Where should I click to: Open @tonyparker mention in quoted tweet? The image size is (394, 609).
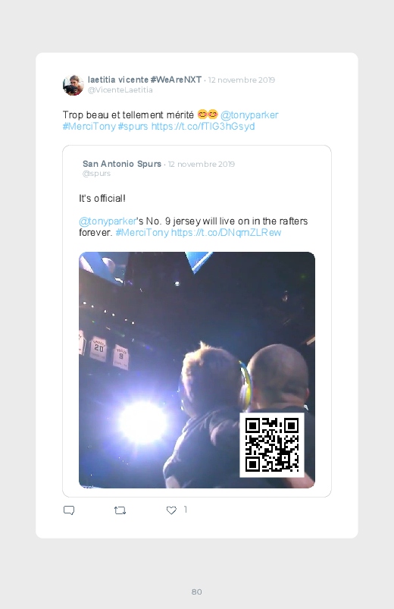pyautogui.click(x=108, y=221)
